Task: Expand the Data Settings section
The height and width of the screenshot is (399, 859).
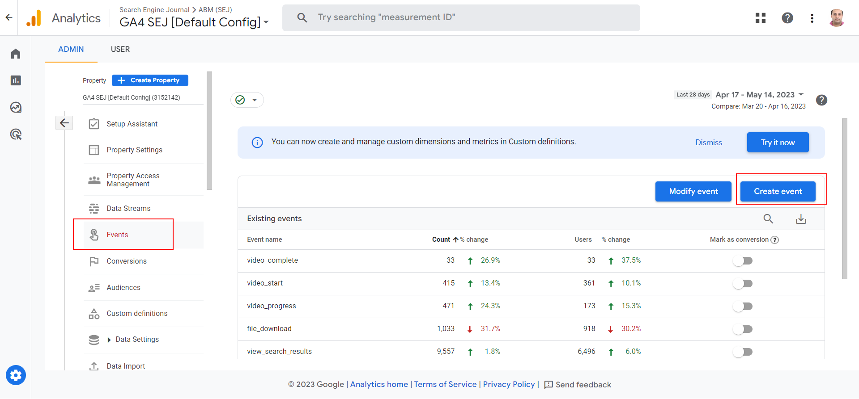Action: click(109, 340)
